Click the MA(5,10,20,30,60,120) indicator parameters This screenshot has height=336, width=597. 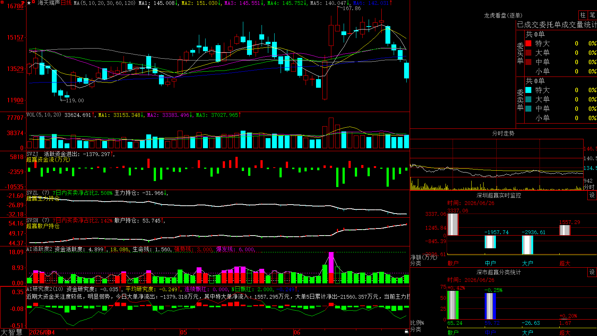click(104, 3)
